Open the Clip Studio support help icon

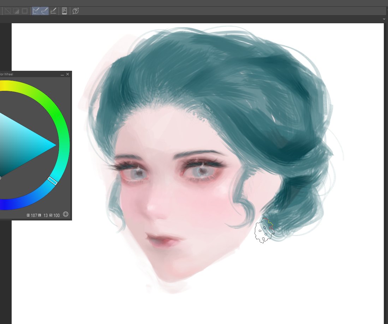pyautogui.click(x=76, y=11)
